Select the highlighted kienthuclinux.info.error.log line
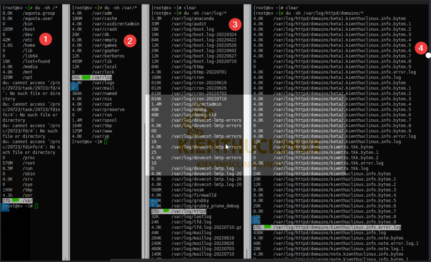This screenshot has height=262, width=431. [327, 227]
